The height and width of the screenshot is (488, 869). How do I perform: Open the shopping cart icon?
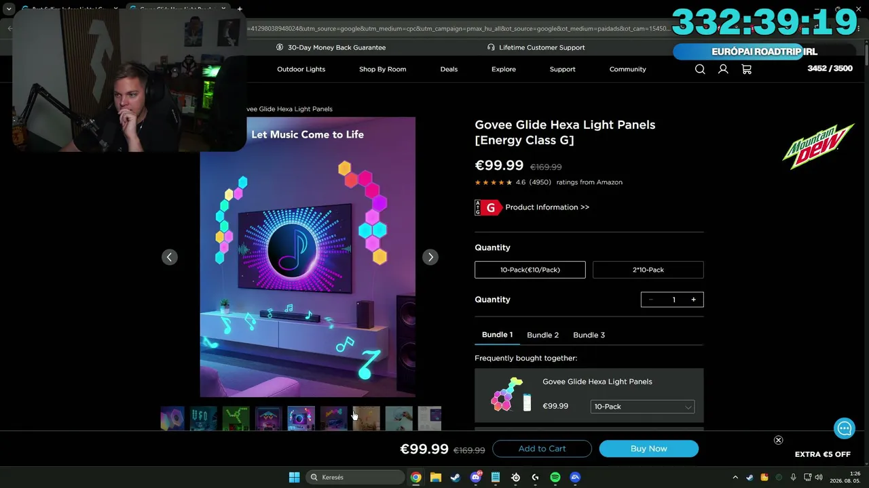tap(746, 69)
